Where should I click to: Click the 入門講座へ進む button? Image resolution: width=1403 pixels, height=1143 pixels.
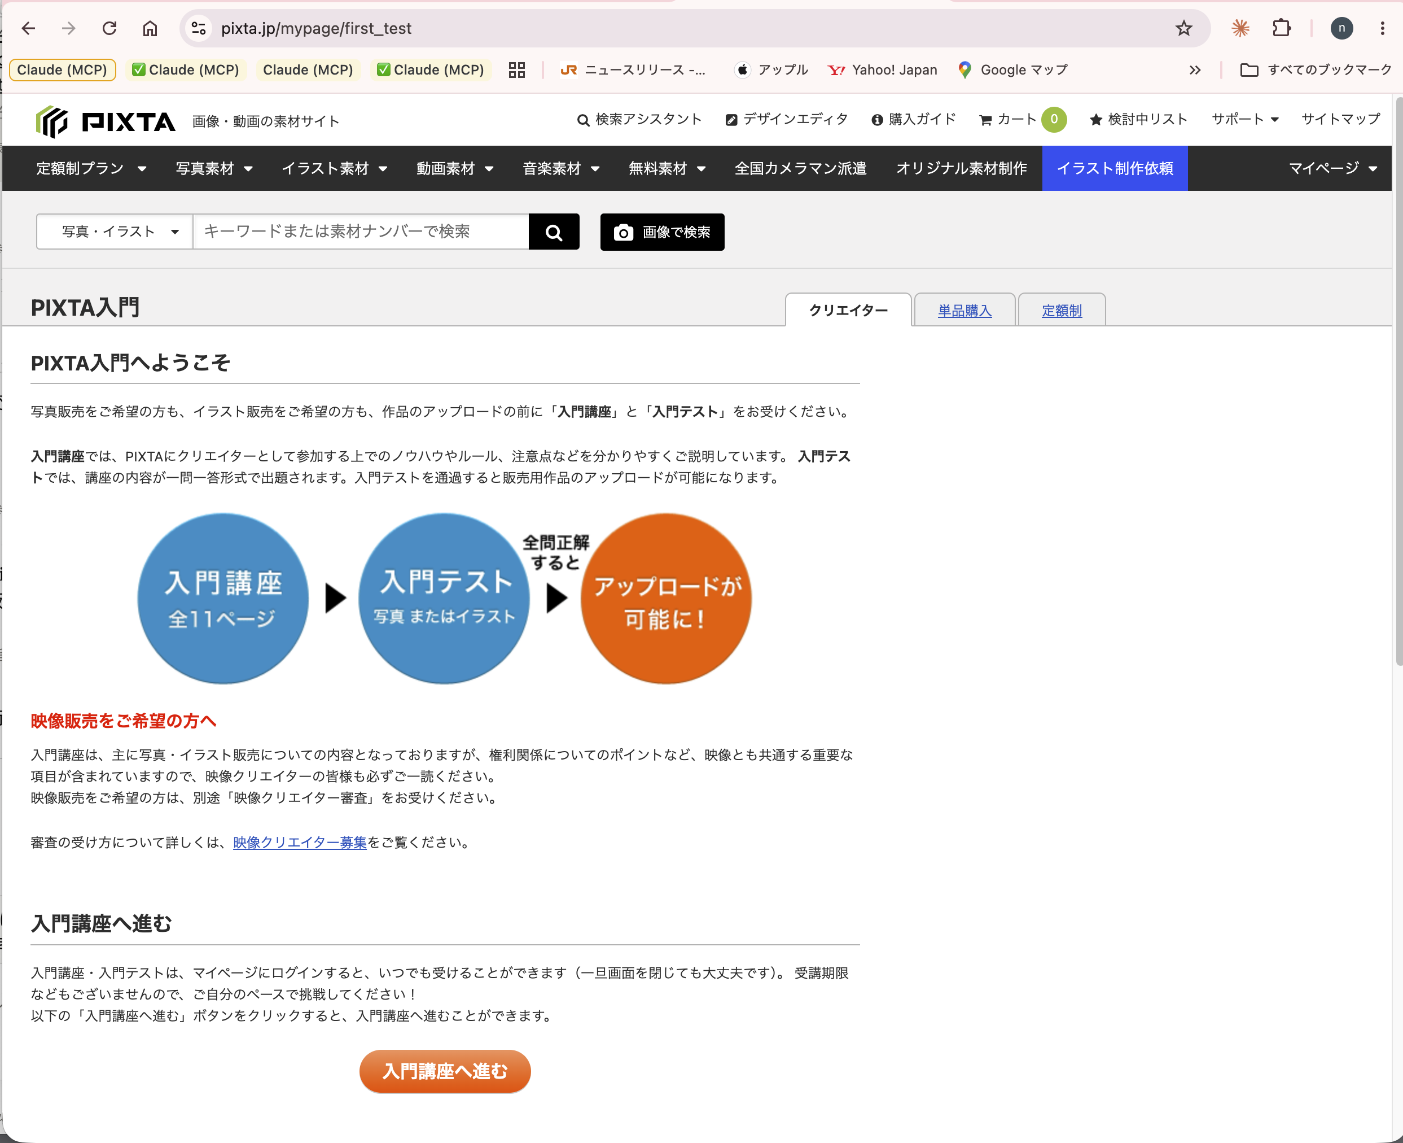tap(445, 1071)
